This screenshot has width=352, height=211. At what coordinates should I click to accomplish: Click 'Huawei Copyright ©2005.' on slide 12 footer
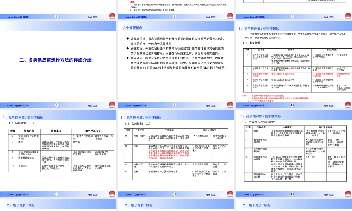click(136, 194)
